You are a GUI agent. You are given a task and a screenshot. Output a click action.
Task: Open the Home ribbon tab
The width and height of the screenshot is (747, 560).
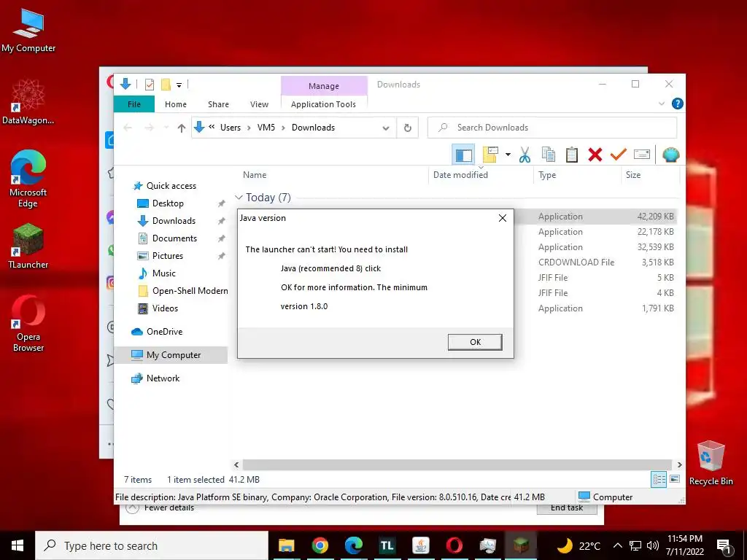[x=175, y=104]
